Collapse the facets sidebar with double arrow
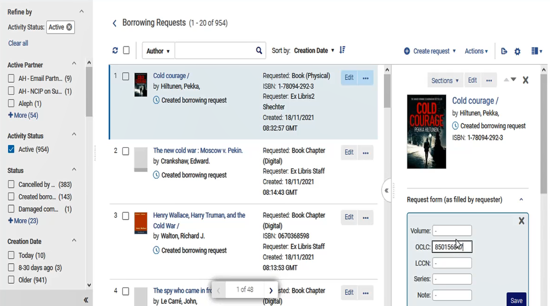 (86, 300)
